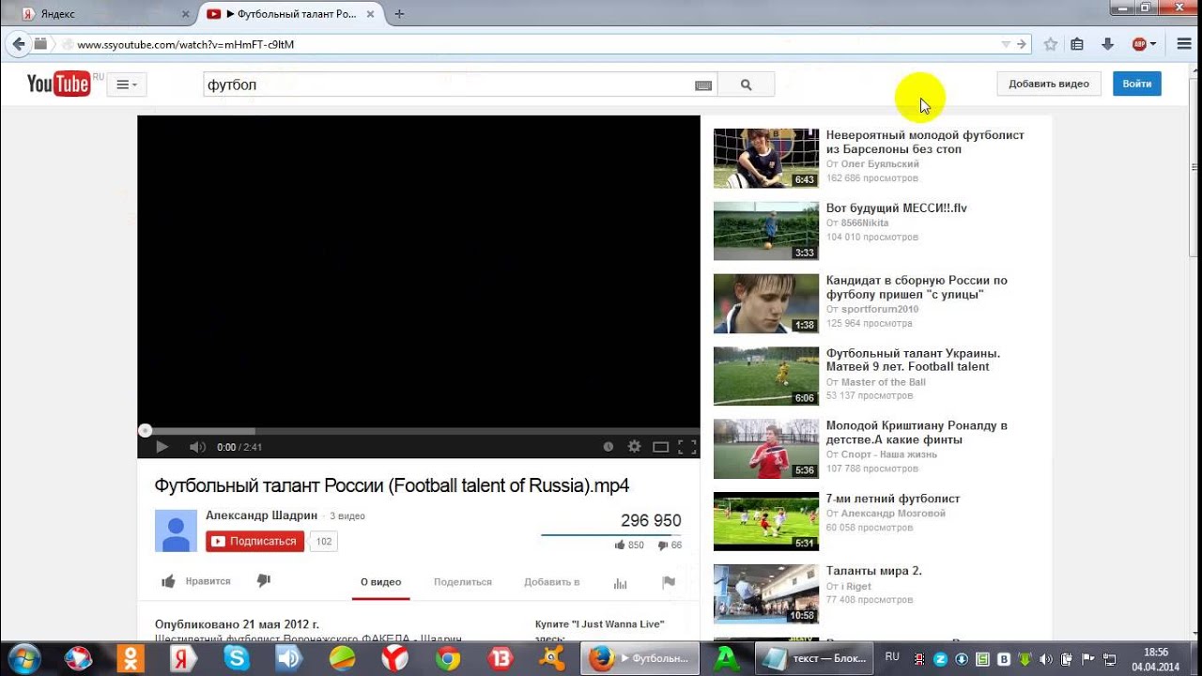Open the Вот будущий МЕССИ video thumbnail
The image size is (1202, 676).
tap(766, 231)
